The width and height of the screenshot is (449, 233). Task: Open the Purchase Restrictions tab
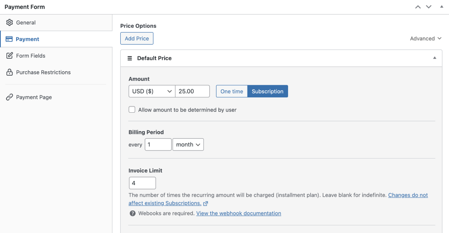[x=56, y=72]
